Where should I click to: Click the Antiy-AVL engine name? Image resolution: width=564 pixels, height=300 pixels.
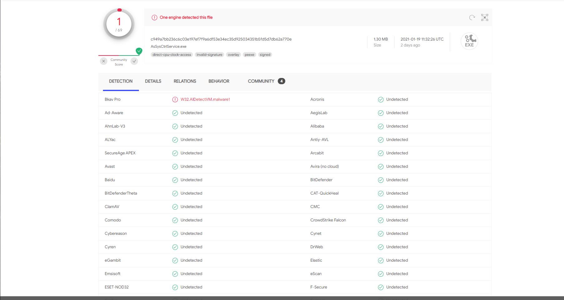(320, 140)
